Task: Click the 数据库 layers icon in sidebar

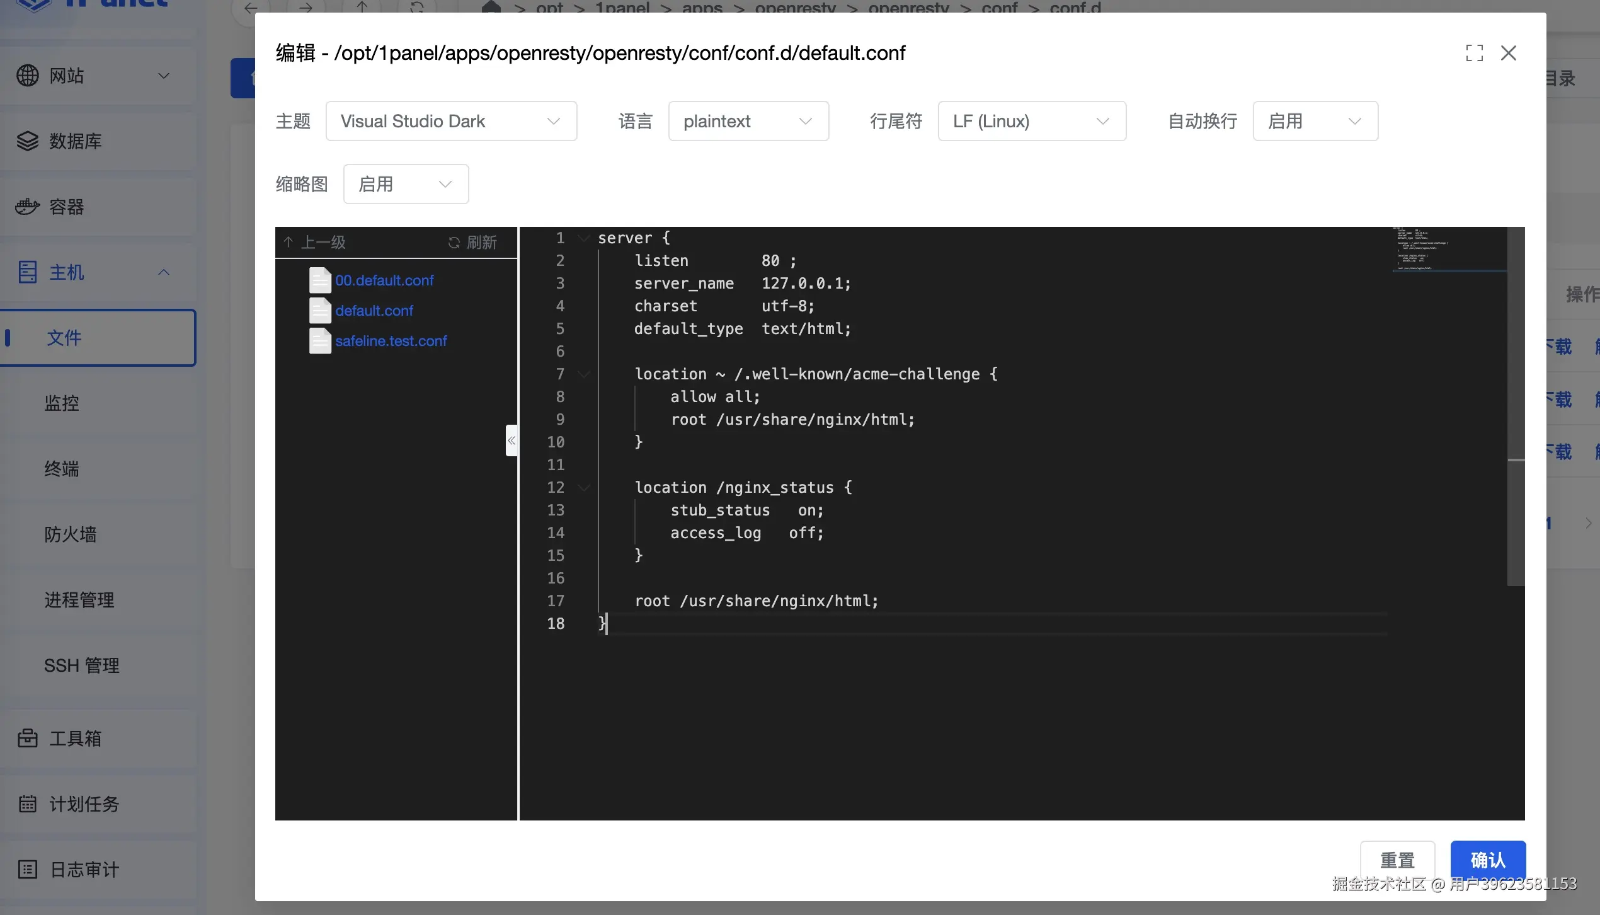Action: [28, 141]
